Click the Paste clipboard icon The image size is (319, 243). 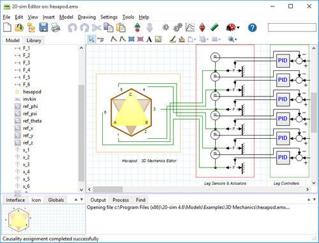coord(121,27)
